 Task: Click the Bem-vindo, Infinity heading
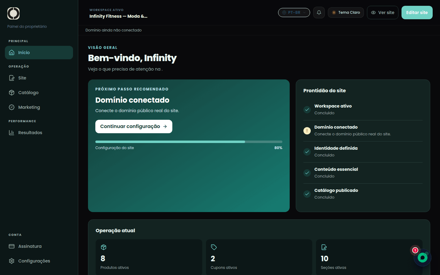(132, 58)
